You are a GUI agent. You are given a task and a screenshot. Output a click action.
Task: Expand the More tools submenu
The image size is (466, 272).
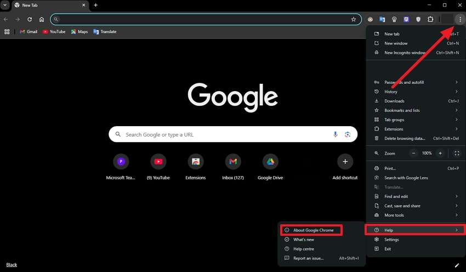(x=416, y=215)
